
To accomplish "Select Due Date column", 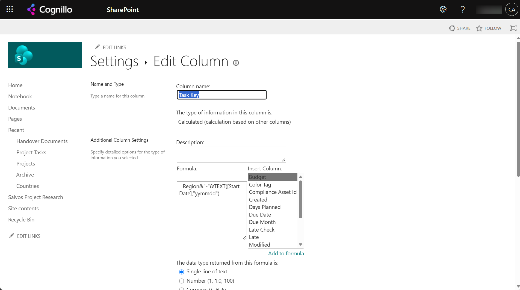I will [x=273, y=215].
